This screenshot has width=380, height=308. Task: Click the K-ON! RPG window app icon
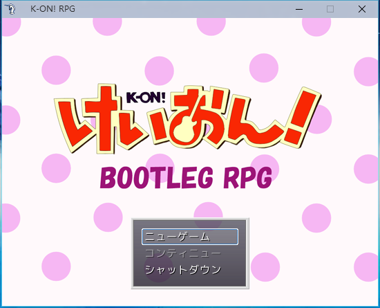click(x=10, y=9)
